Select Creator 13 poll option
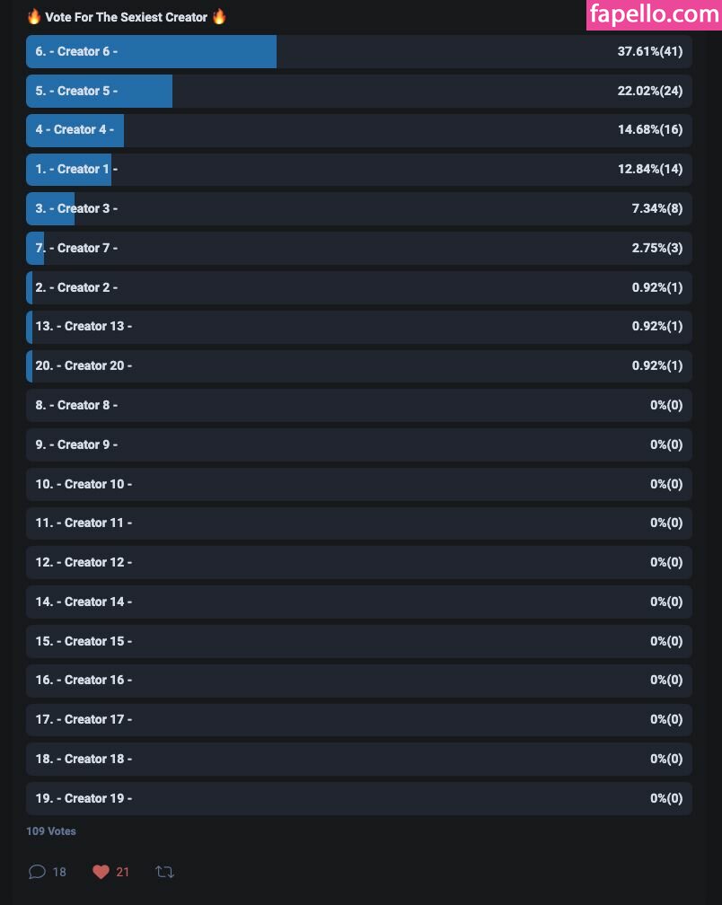Viewport: 722px width, 905px height. pos(358,327)
